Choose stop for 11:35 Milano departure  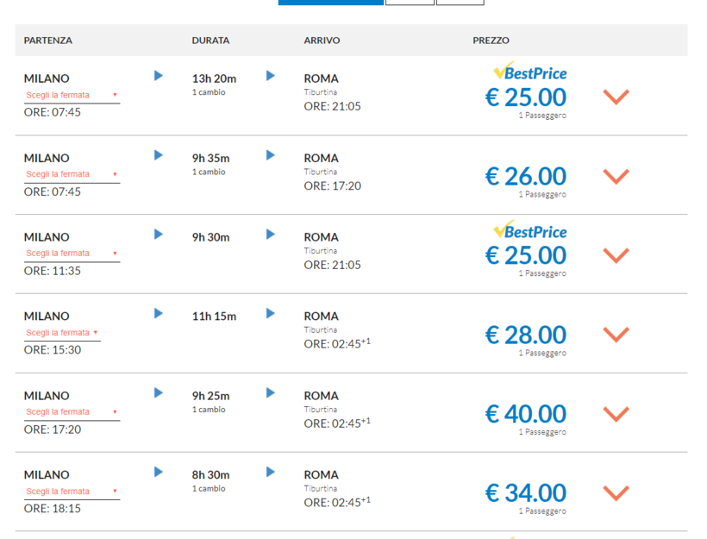[x=72, y=254]
